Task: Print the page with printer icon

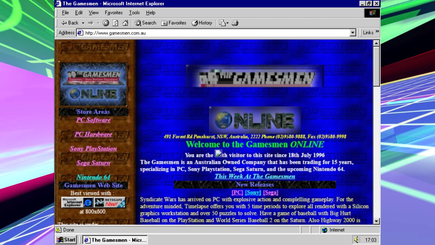Action: 235,23
